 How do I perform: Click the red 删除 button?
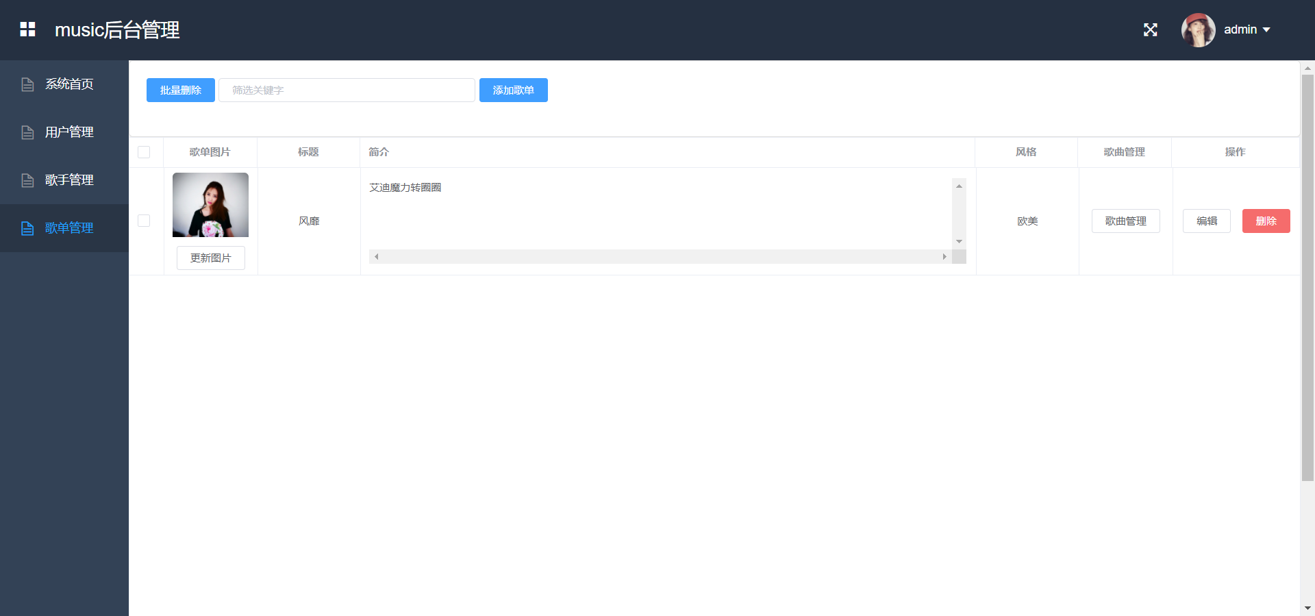coord(1266,221)
